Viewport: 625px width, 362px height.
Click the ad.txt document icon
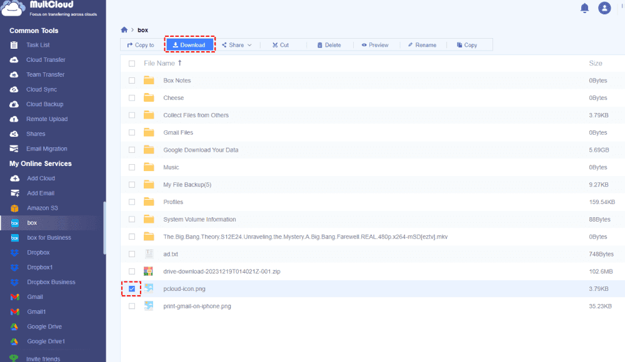[x=149, y=253]
